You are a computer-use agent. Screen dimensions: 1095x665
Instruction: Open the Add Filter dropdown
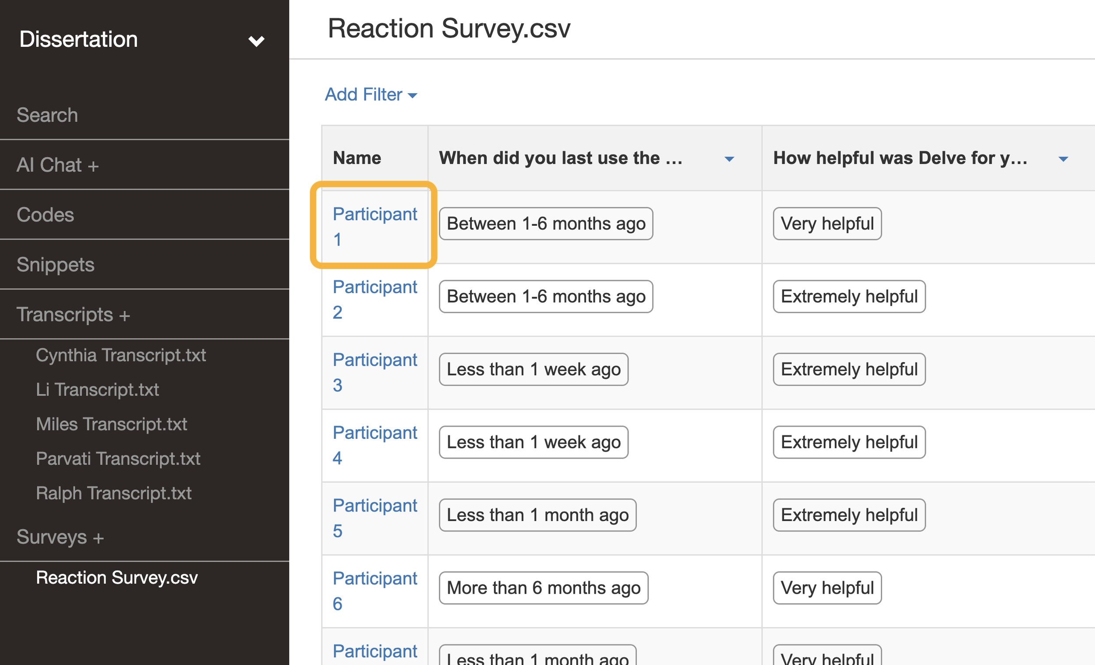tap(371, 94)
